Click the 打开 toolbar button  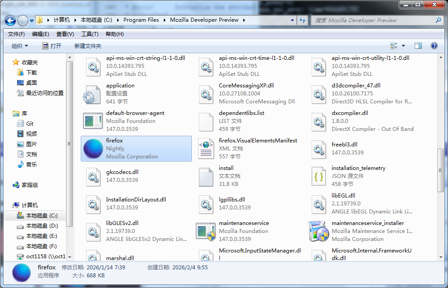tap(52, 46)
